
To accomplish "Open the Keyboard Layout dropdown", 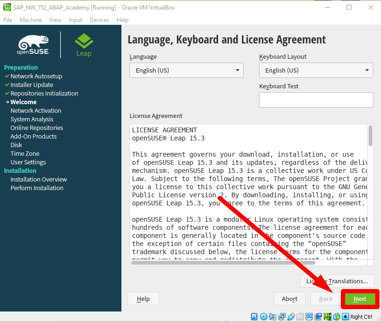I will pyautogui.click(x=316, y=70).
